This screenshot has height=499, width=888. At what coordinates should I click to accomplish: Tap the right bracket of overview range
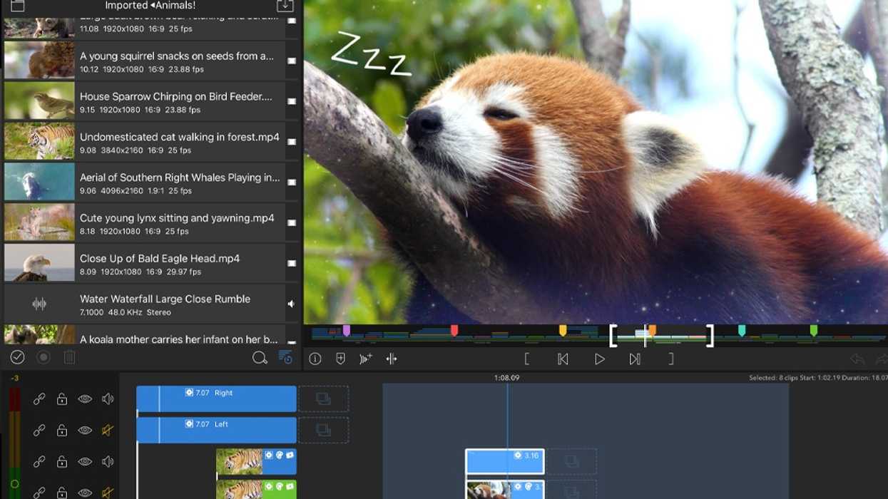710,336
